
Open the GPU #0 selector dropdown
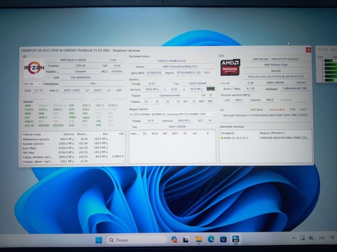pos(229,83)
